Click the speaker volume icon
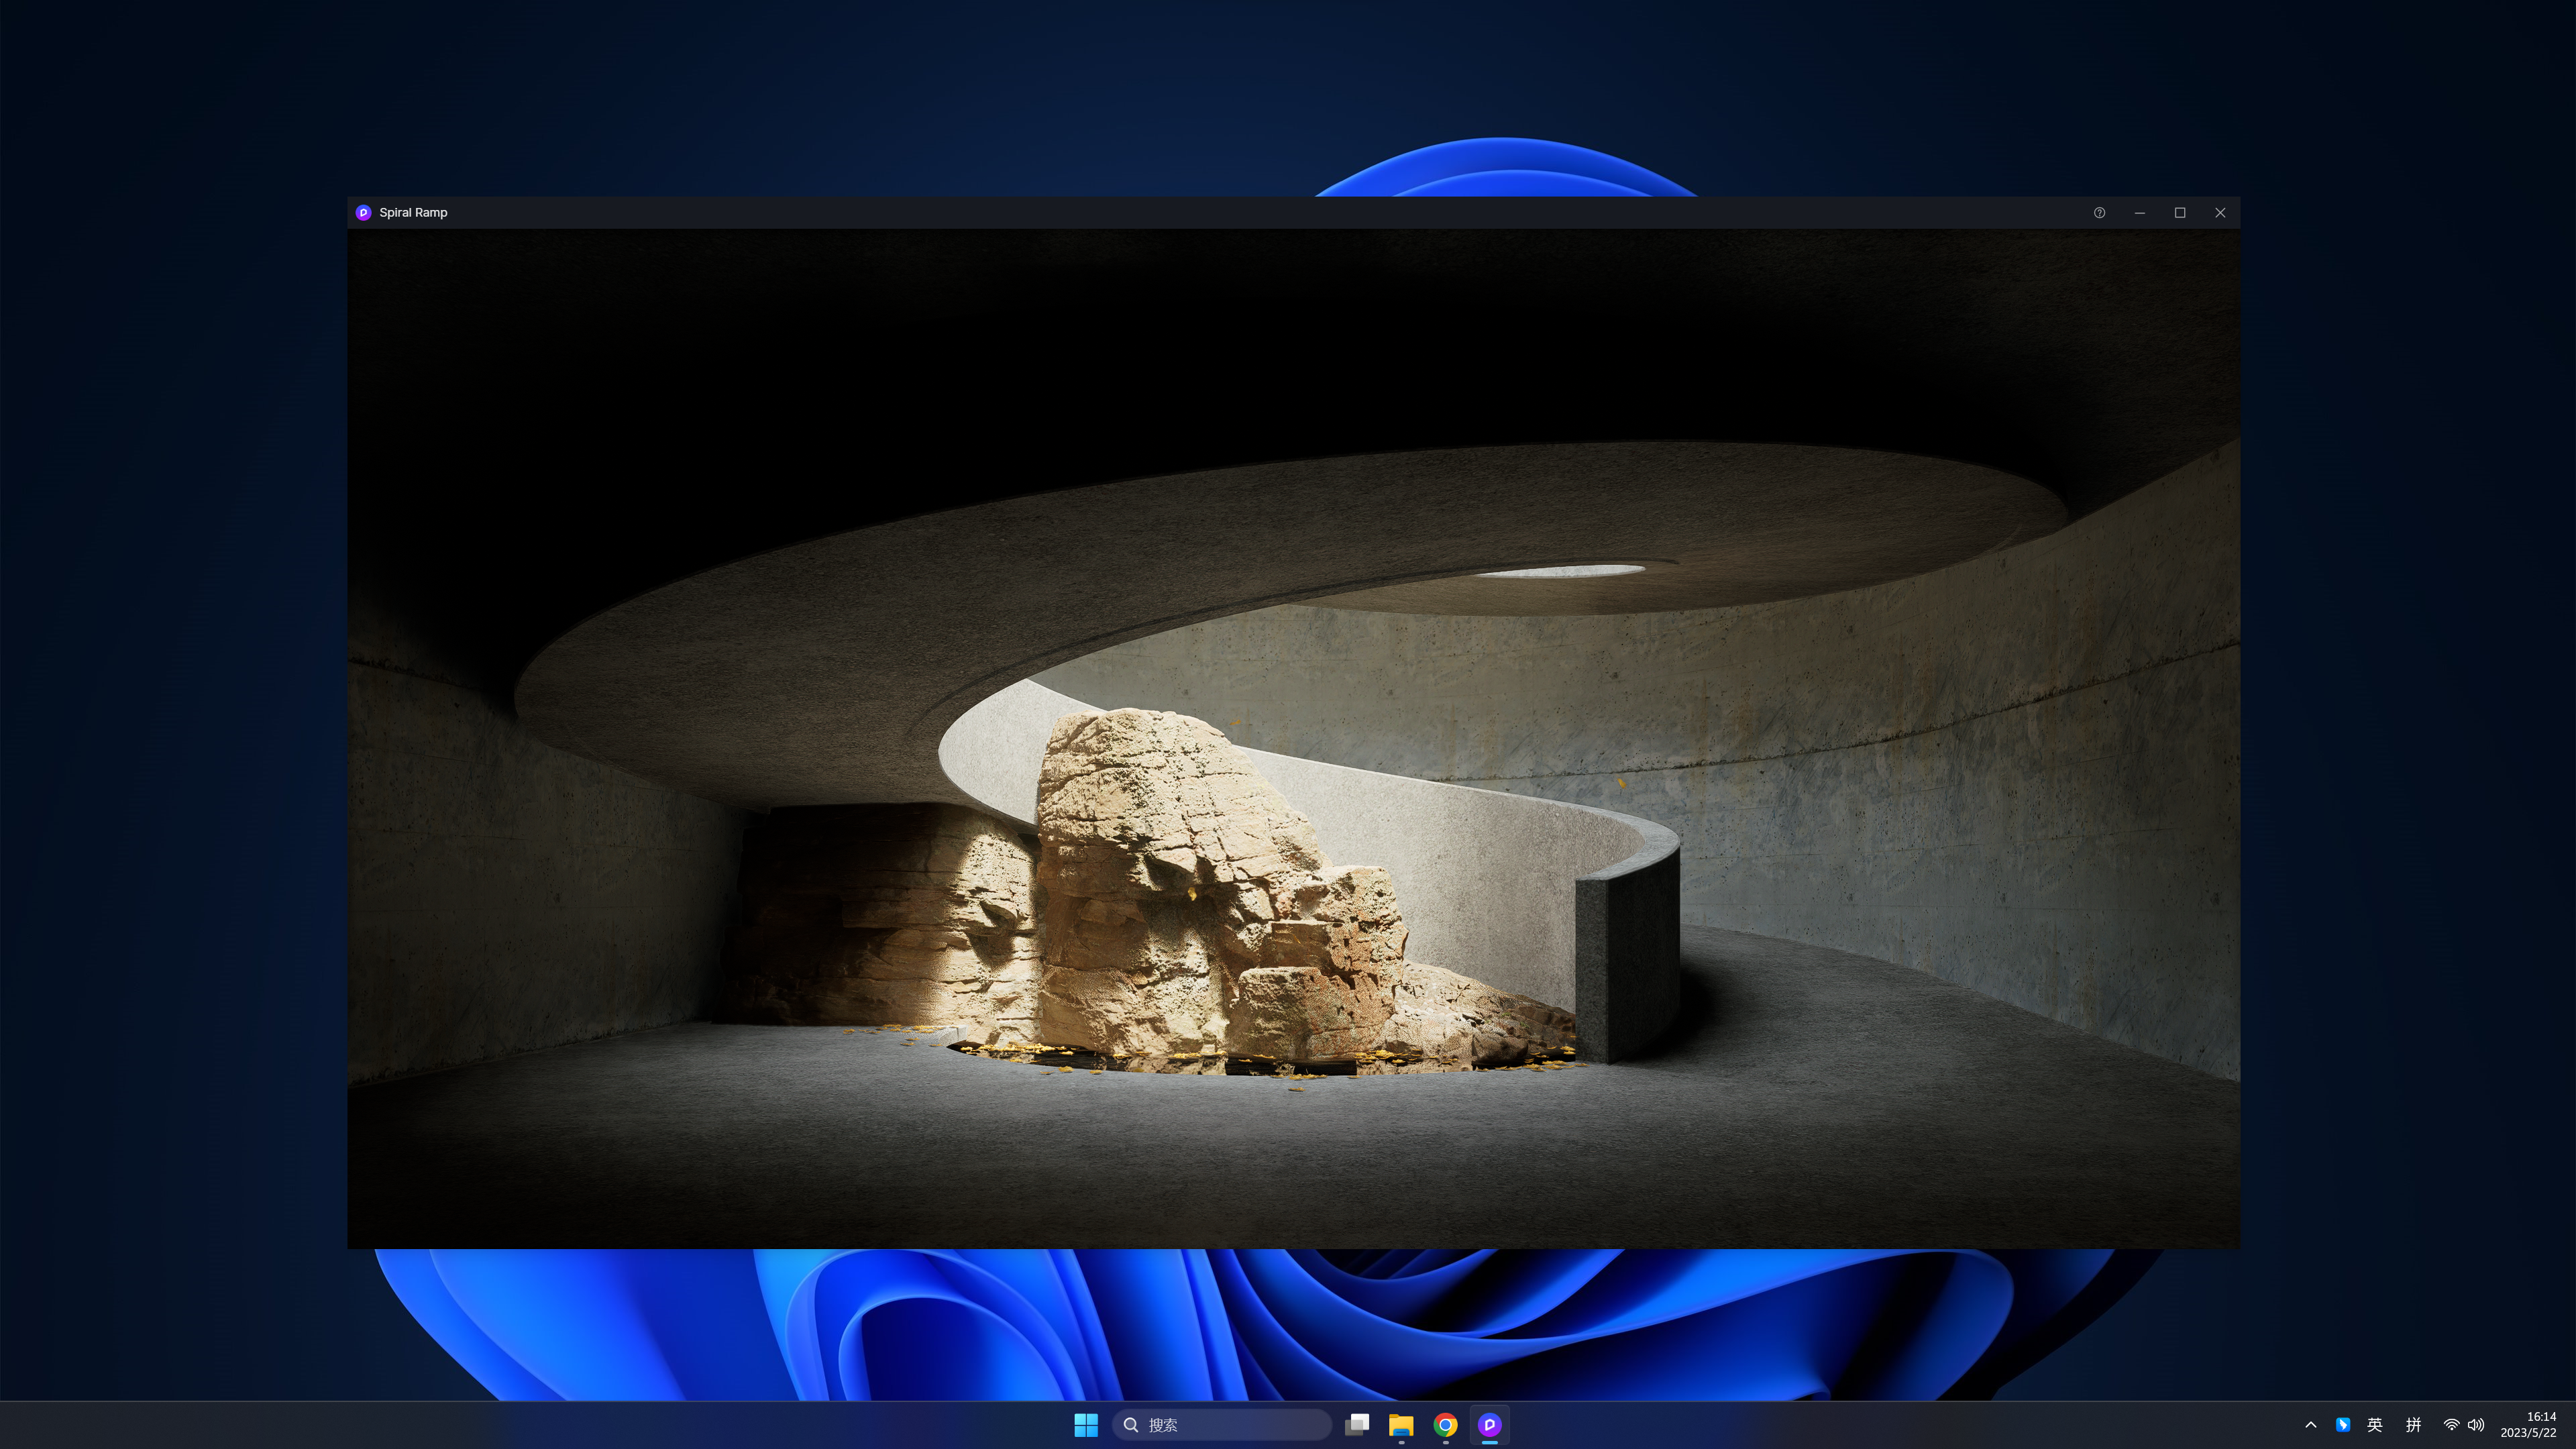The height and width of the screenshot is (1449, 2576). click(2476, 1425)
